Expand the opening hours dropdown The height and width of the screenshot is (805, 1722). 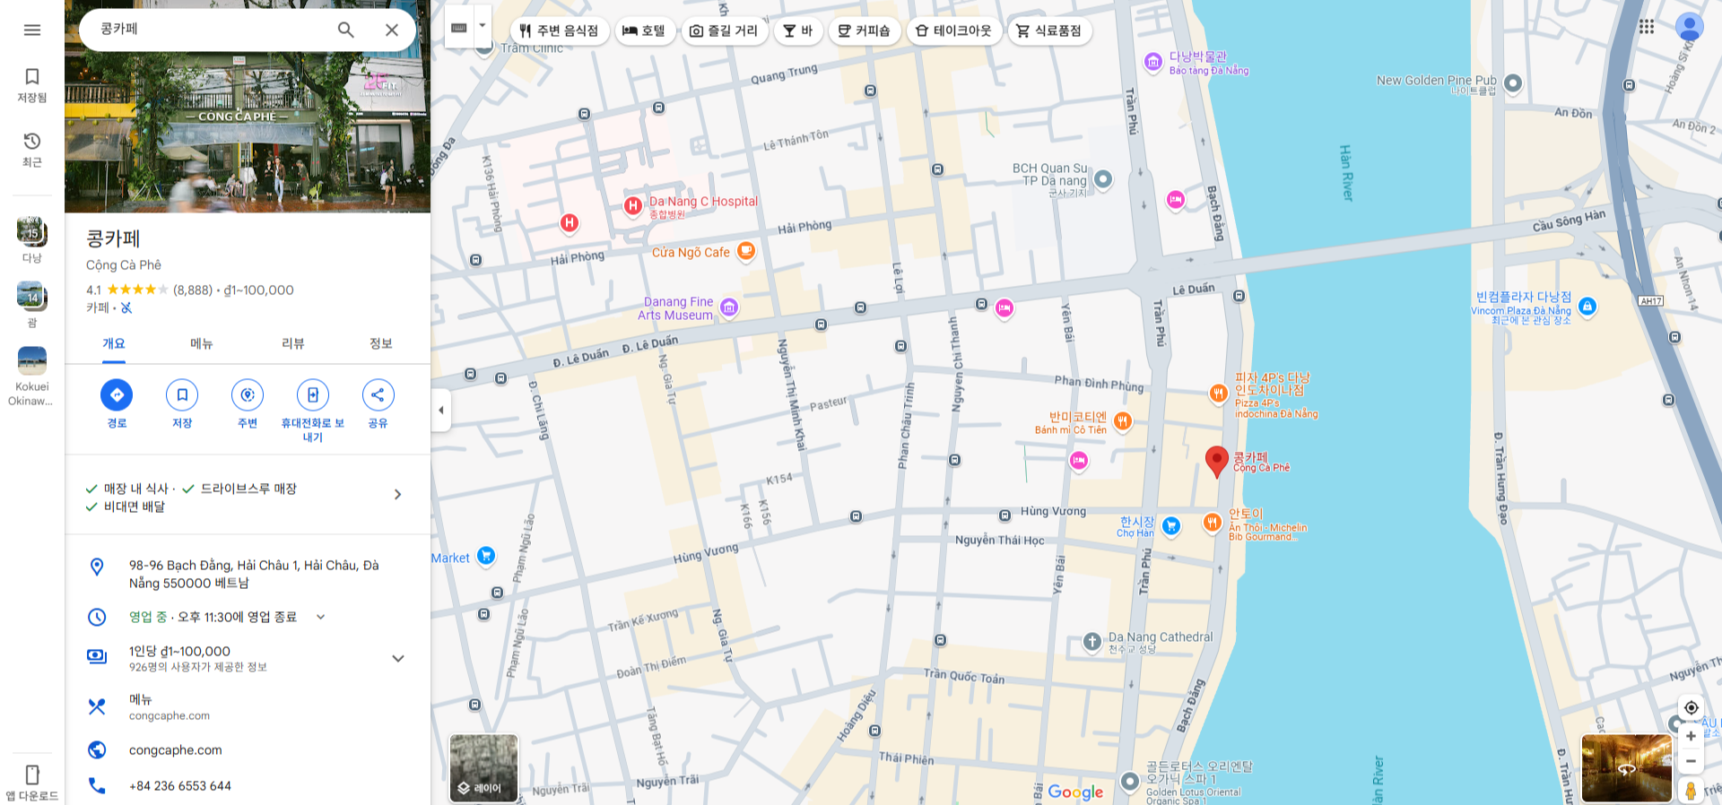coord(320,617)
